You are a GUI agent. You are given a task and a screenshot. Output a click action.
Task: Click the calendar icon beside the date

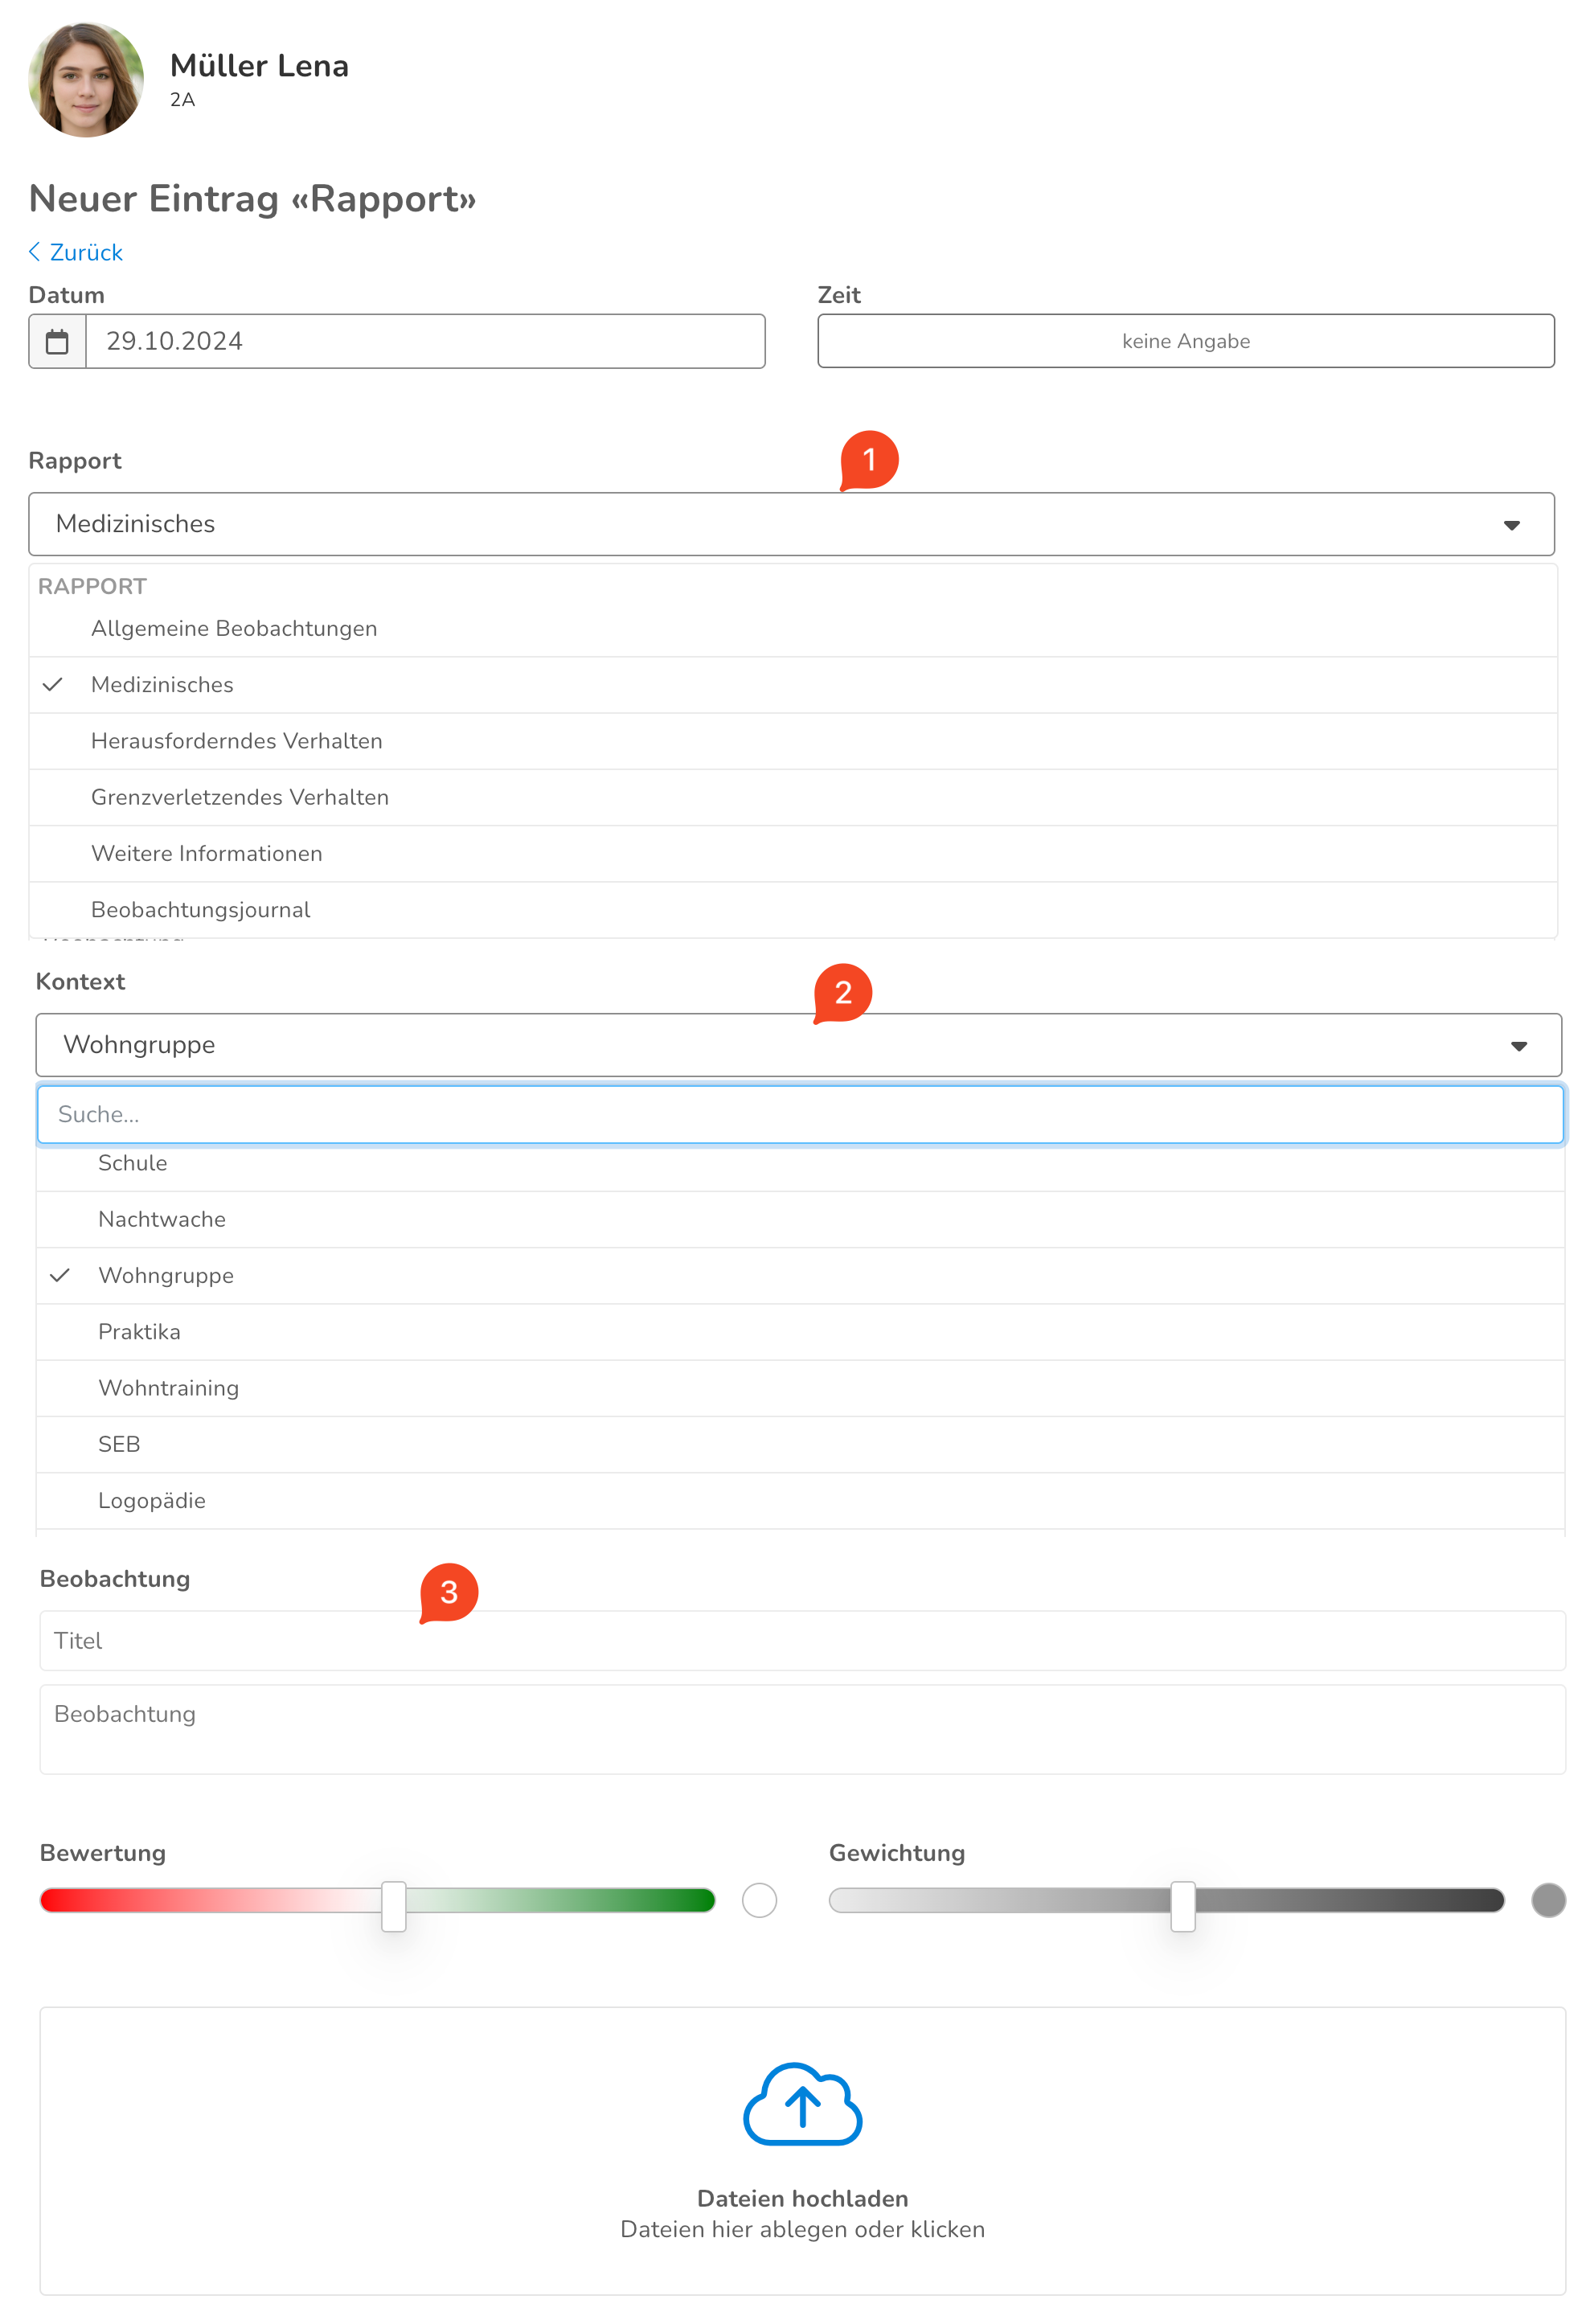coord(57,342)
